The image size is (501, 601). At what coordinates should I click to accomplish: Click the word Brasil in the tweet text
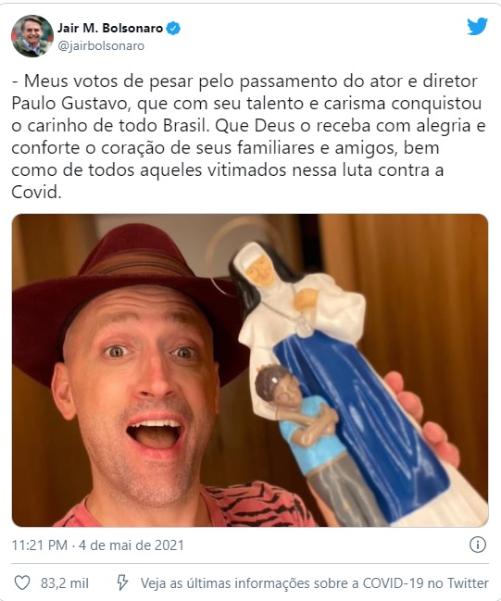point(185,126)
